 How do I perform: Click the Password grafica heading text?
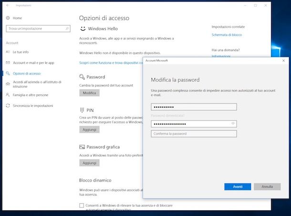coord(103,147)
